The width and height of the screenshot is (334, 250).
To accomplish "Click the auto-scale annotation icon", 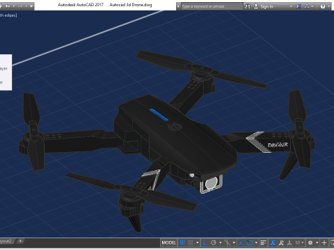I will click(281, 242).
